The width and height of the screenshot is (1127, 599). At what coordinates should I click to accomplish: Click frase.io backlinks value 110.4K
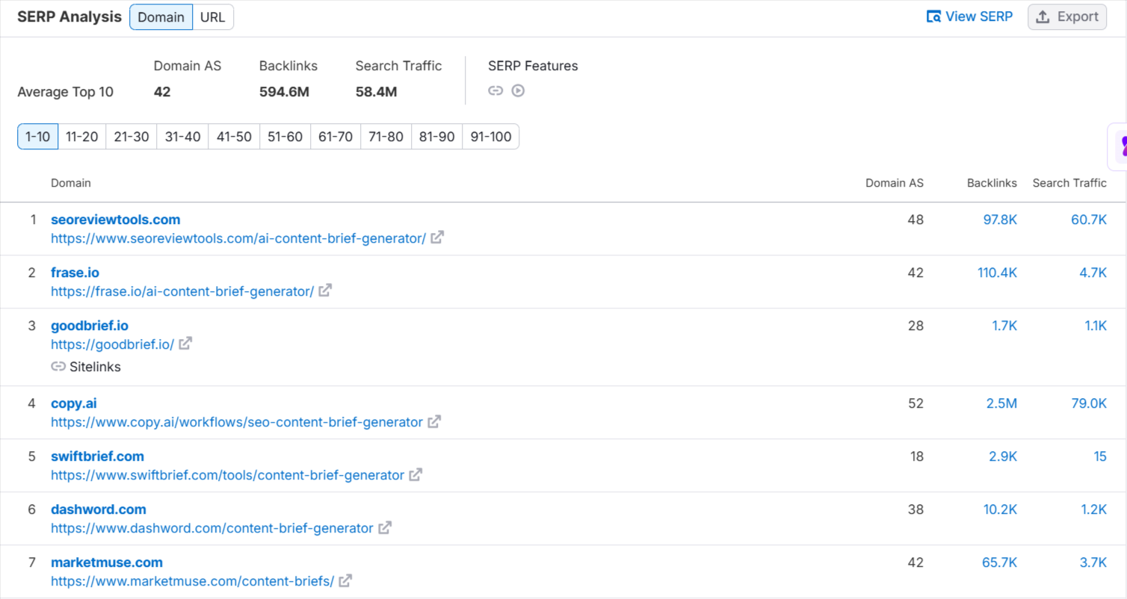[997, 273]
